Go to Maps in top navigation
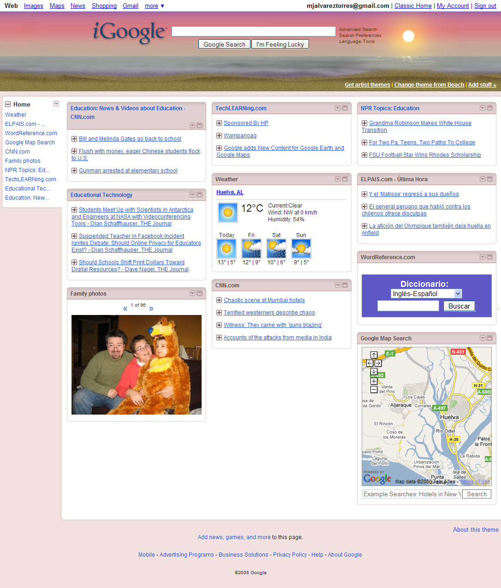Viewport: 501px width, 588px height. (57, 6)
